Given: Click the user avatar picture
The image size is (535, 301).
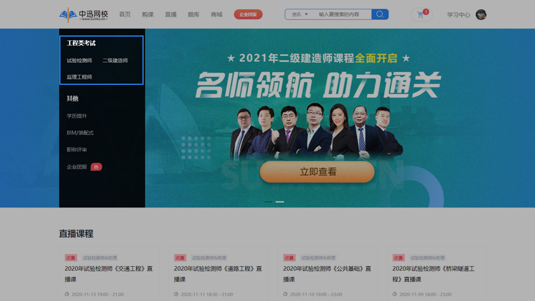Looking at the screenshot, I should [481, 15].
